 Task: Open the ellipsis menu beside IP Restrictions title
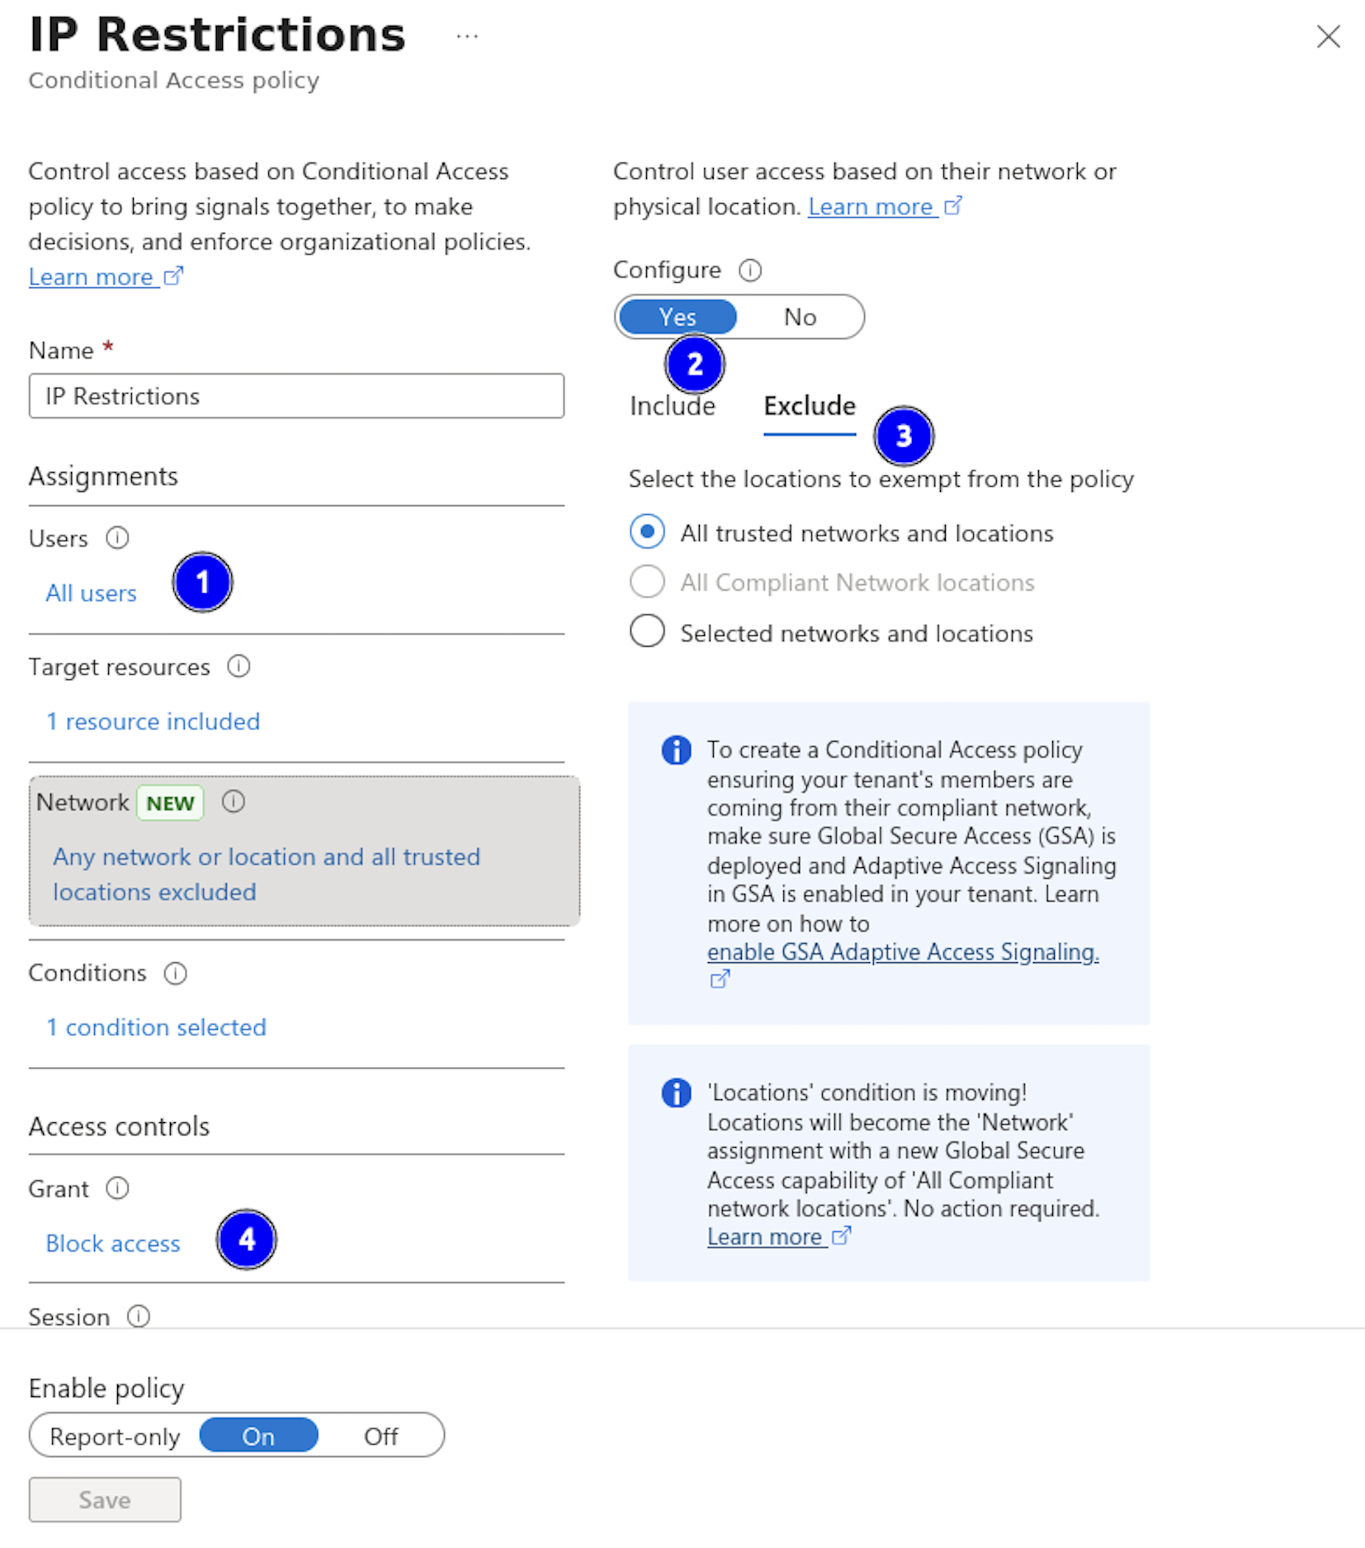[467, 36]
